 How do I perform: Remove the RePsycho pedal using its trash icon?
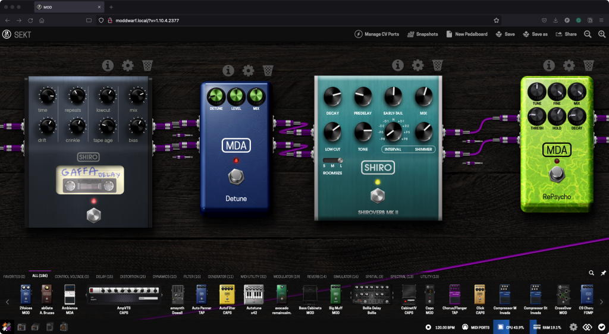(x=588, y=65)
